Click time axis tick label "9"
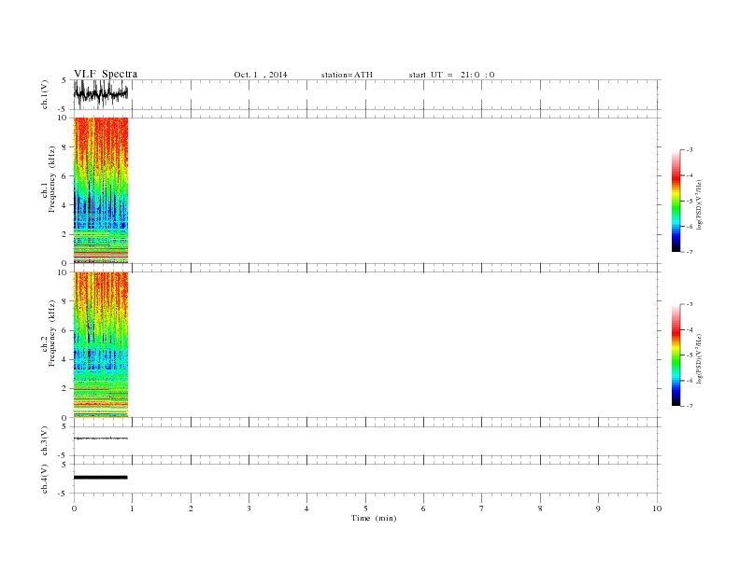Screen dimensions: 740x571 pos(598,508)
